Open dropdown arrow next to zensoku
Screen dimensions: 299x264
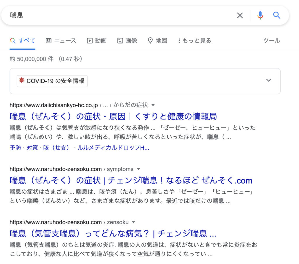click(x=133, y=222)
